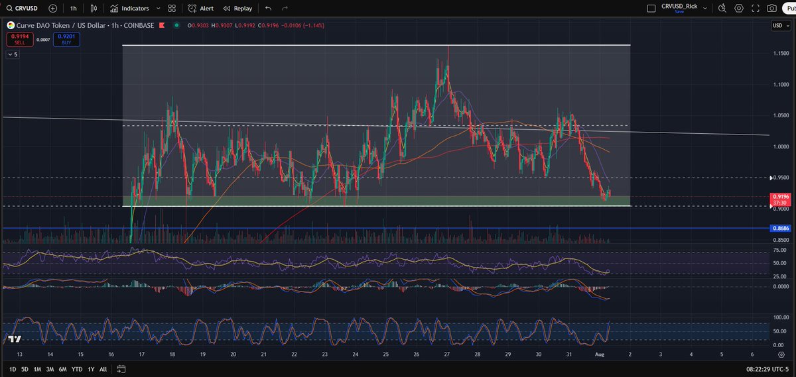This screenshot has width=796, height=377.
Task: Select the 1D time range
Action: (x=13, y=368)
